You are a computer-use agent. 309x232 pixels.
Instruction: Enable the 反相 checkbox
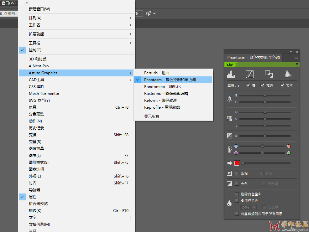click(x=237, y=173)
